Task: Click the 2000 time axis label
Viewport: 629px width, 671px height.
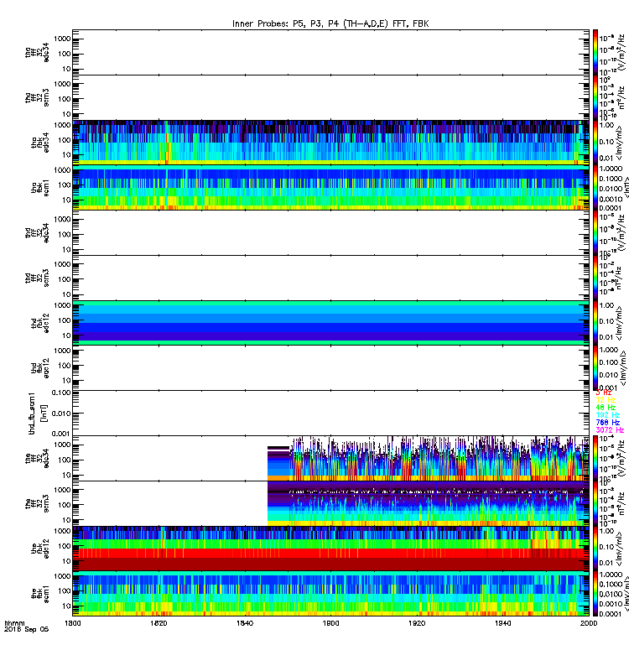Action: (589, 623)
